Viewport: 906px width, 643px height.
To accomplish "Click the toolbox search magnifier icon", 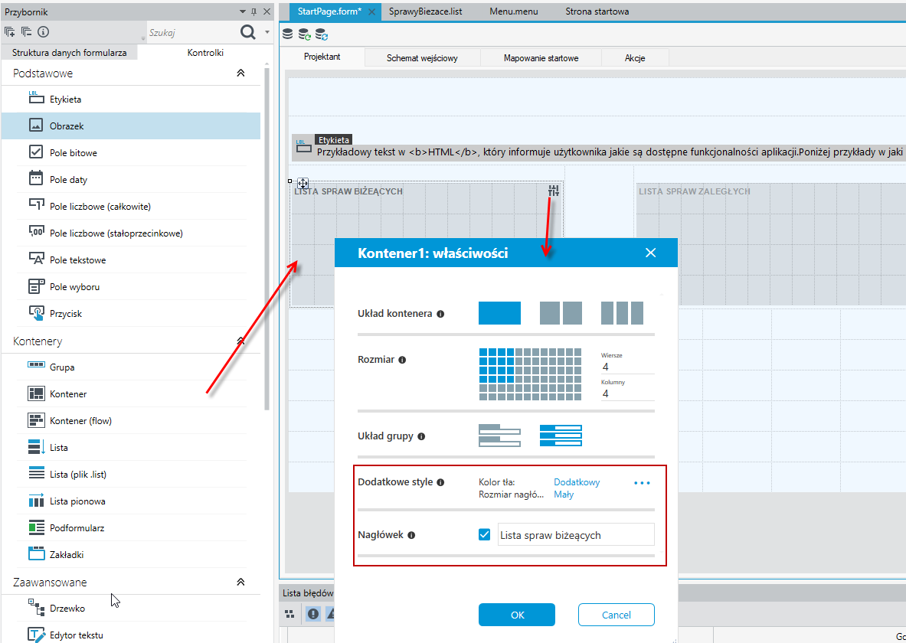I will [x=248, y=33].
